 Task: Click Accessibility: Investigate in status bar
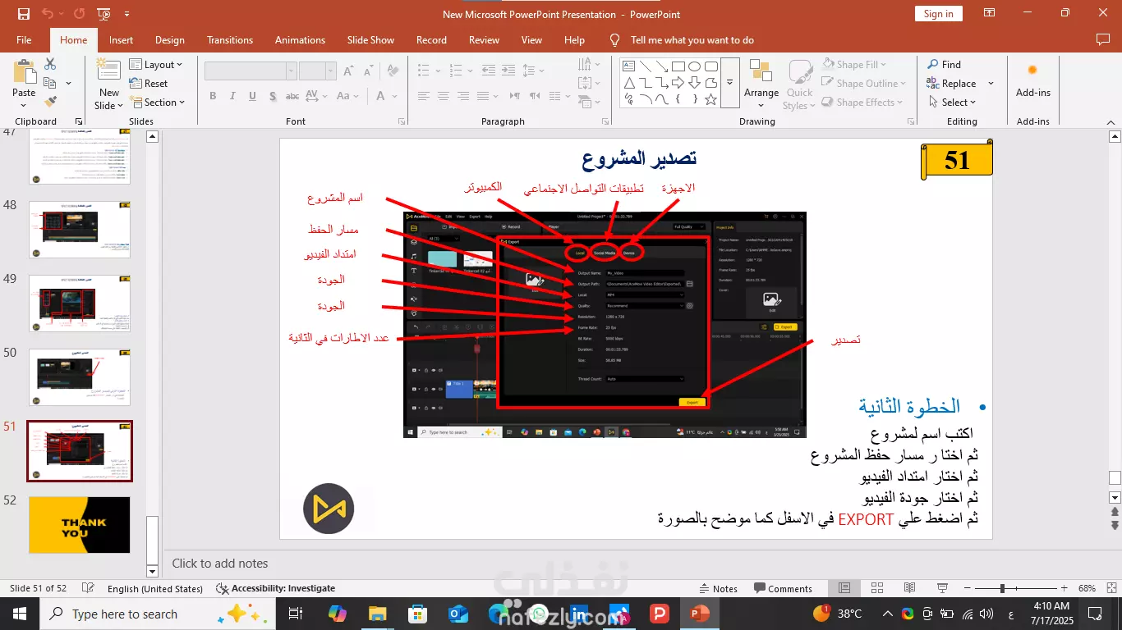[275, 588]
